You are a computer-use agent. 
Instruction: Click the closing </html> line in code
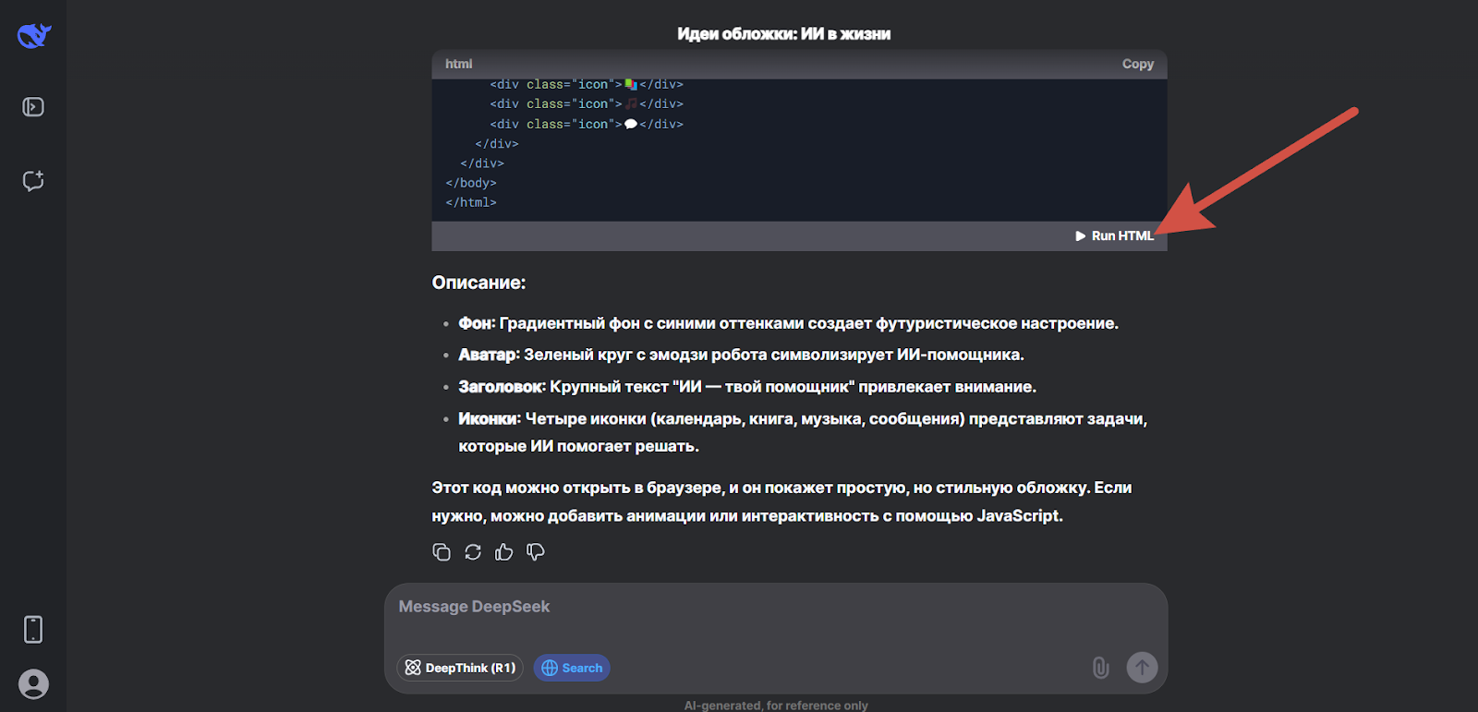click(x=471, y=202)
